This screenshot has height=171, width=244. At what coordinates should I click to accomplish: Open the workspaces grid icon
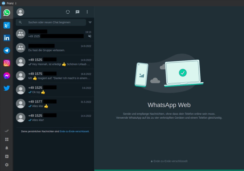coord(7,139)
